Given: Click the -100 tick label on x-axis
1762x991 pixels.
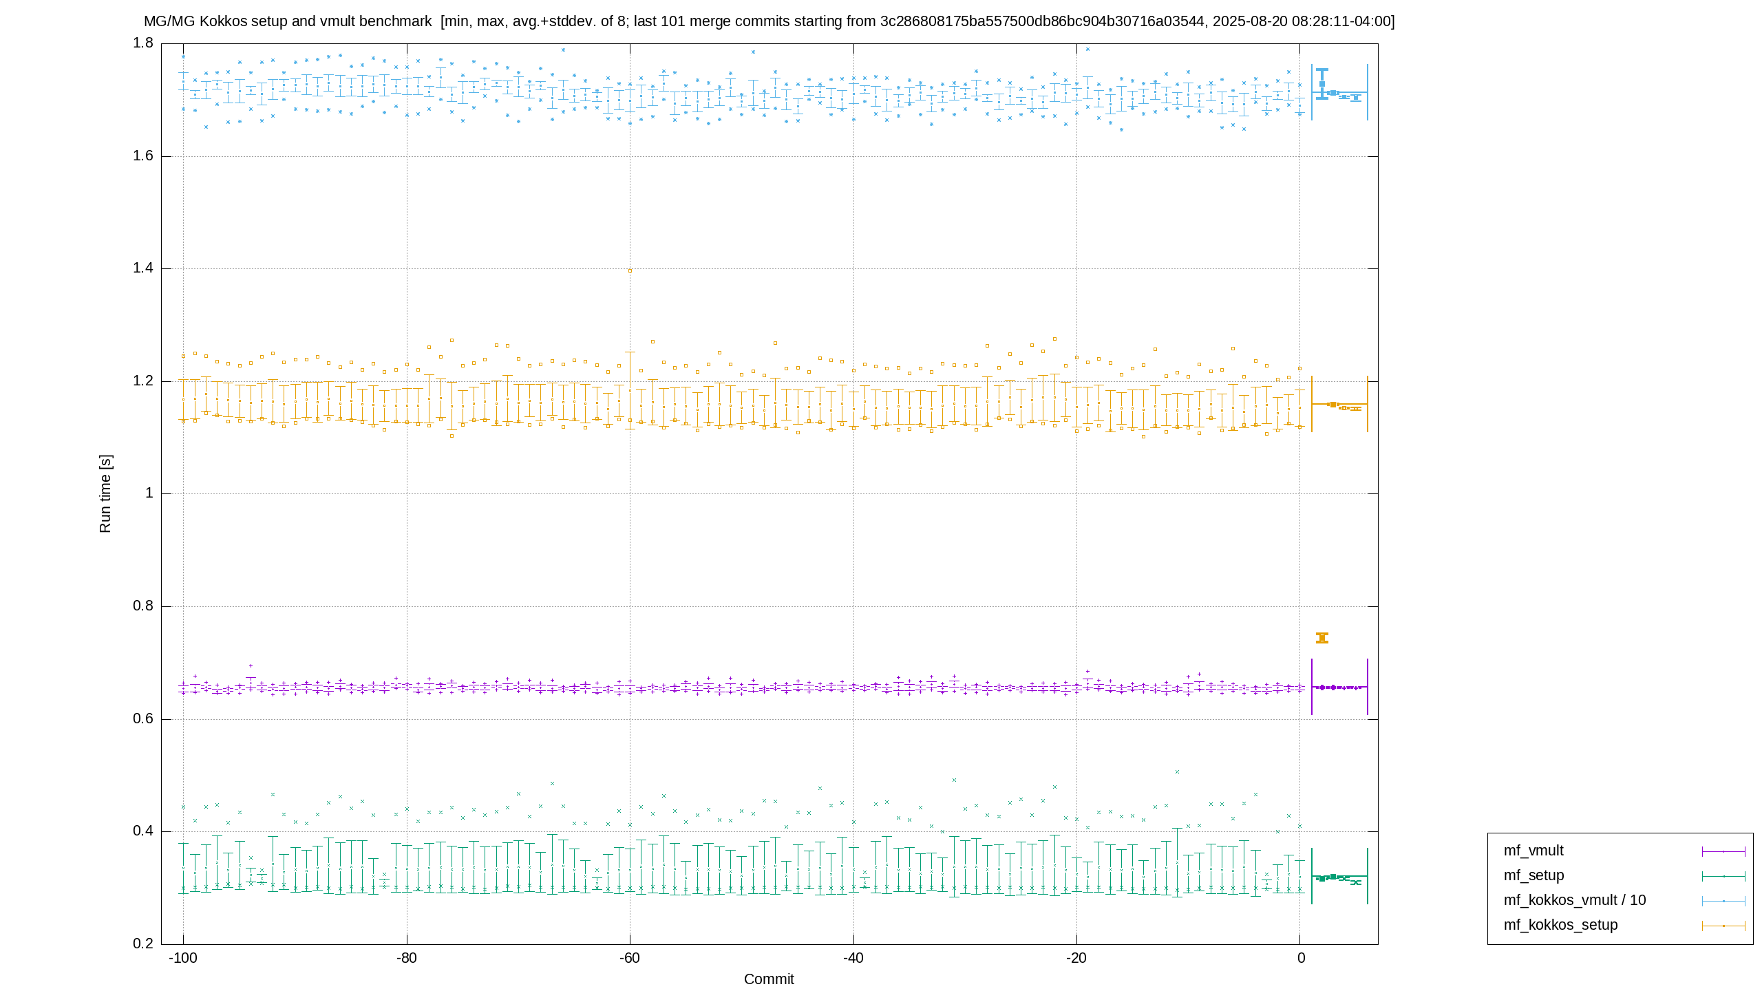Looking at the screenshot, I should click(x=182, y=958).
